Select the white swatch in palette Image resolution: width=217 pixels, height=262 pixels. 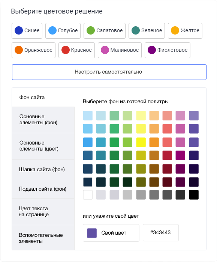pos(88,195)
